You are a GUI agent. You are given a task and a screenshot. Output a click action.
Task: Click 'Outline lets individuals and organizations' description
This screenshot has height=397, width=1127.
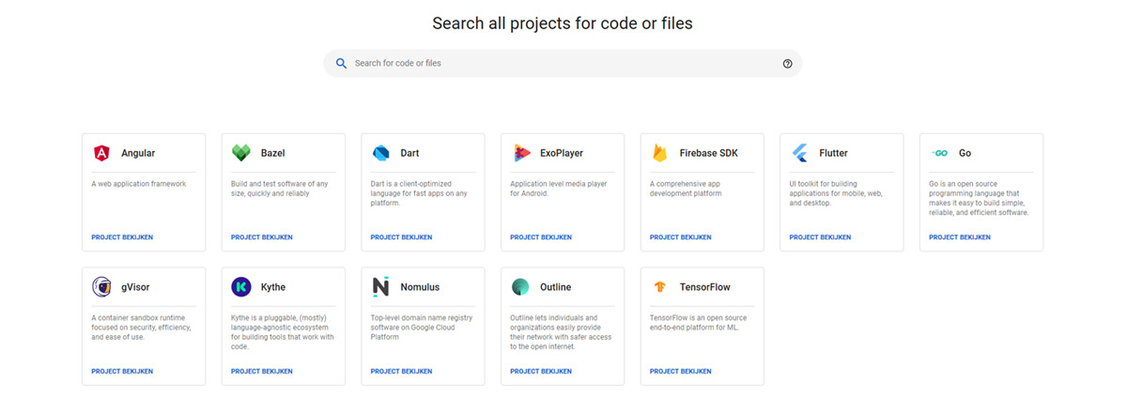tap(561, 332)
